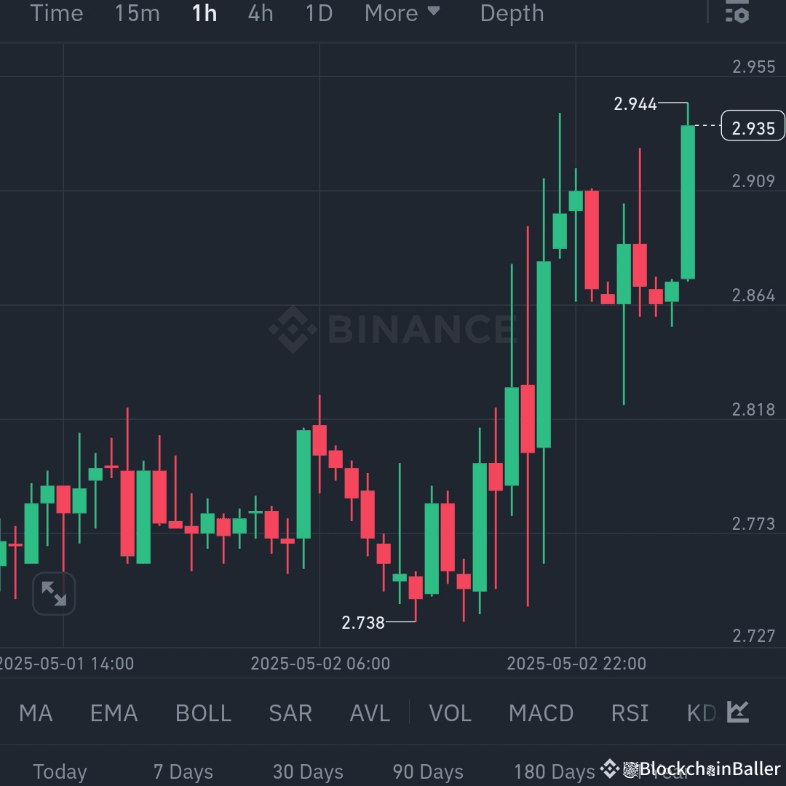Viewport: 786px width, 786px height.
Task: Open the Depth chart view
Action: click(x=512, y=13)
